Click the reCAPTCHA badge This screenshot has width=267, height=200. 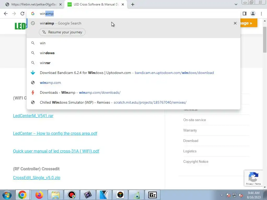coord(253,178)
